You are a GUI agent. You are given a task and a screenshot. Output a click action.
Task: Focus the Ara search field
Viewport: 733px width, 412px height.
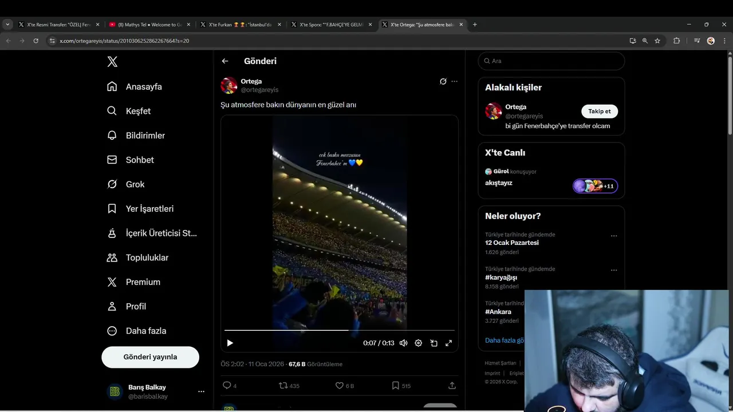[x=551, y=61]
